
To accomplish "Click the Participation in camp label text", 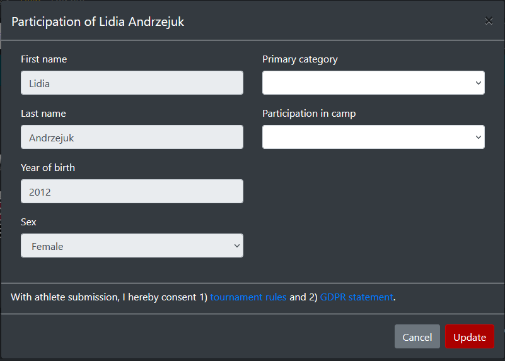I will [309, 114].
